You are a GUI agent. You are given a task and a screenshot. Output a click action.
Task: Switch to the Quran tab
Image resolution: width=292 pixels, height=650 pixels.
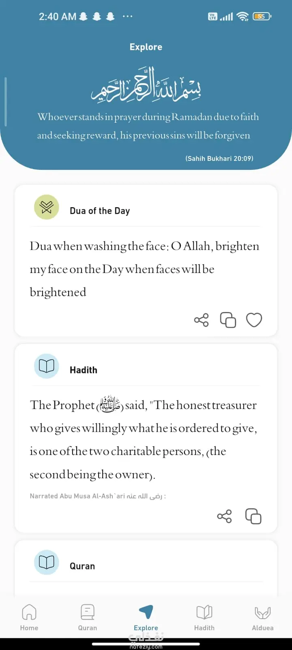[88, 617]
